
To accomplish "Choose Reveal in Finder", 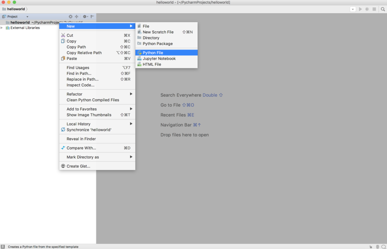I will [x=97, y=139].
